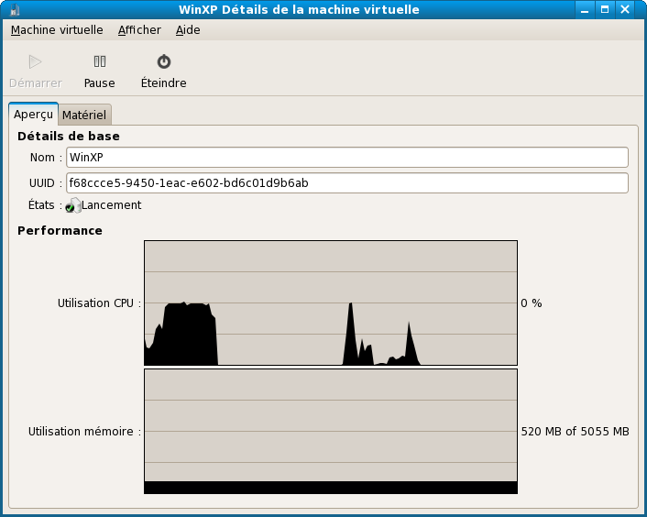Click the memory utilisation graph
This screenshot has width=647, height=517.
(330, 431)
